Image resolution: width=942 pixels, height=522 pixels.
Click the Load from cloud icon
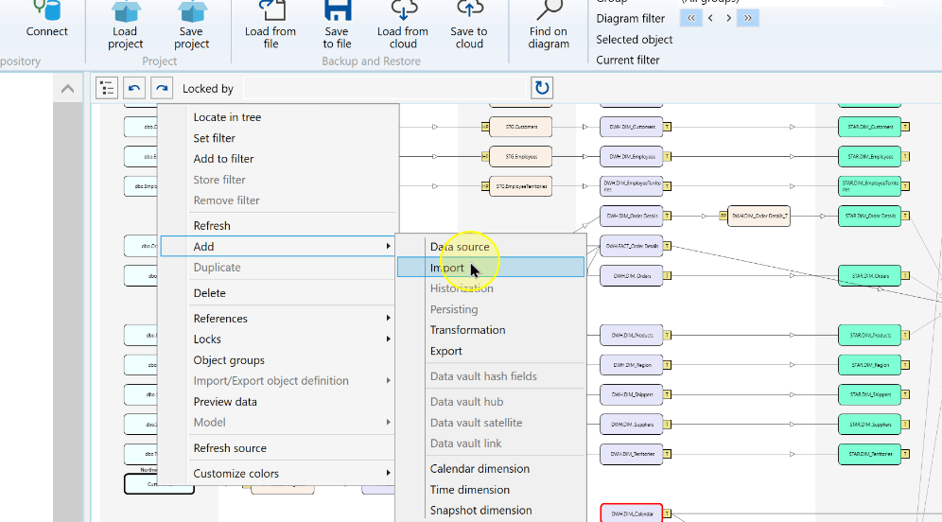coord(403,9)
